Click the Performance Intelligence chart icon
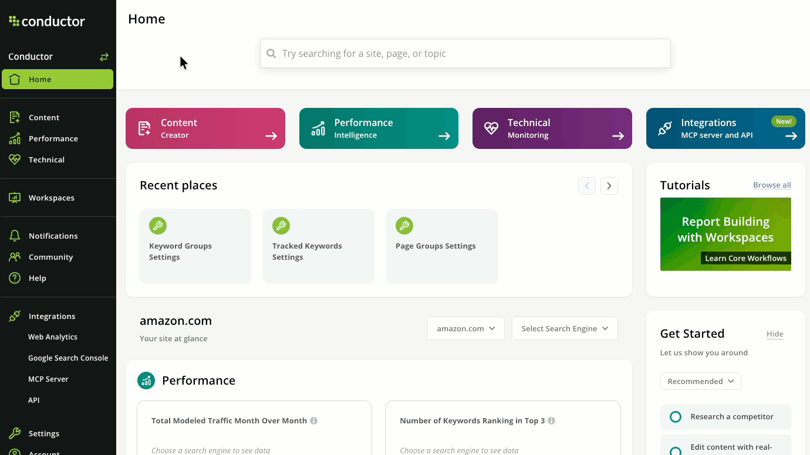The width and height of the screenshot is (810, 455). [x=318, y=128]
